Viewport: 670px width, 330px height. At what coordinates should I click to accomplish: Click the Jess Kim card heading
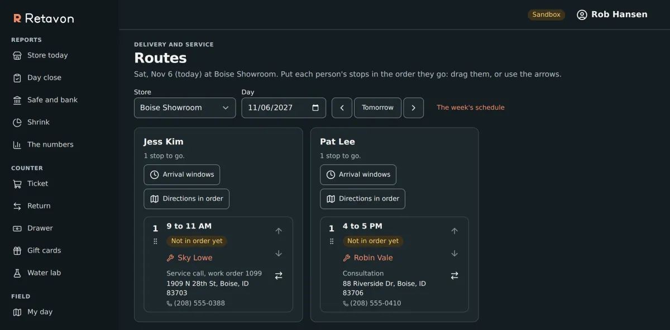pos(163,142)
